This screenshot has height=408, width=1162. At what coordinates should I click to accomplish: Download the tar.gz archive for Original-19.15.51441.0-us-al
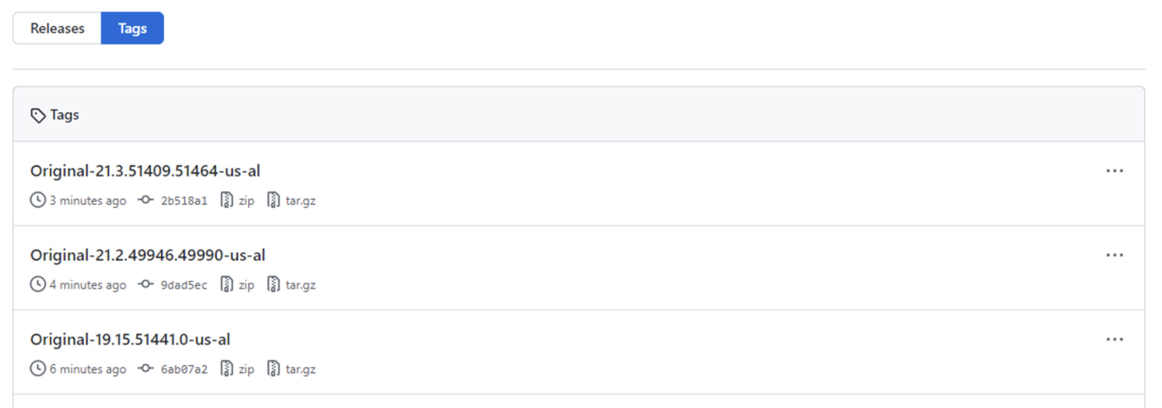[301, 368]
